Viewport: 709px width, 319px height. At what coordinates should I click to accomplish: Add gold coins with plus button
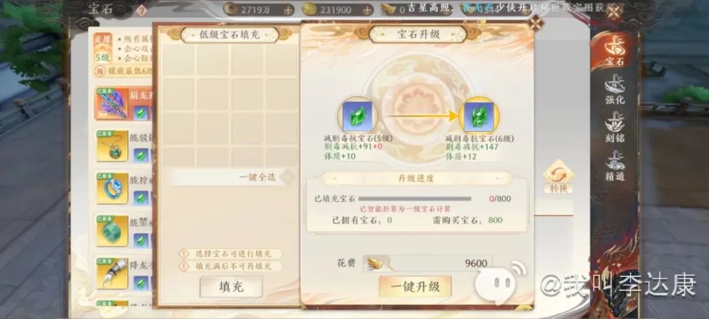368,9
